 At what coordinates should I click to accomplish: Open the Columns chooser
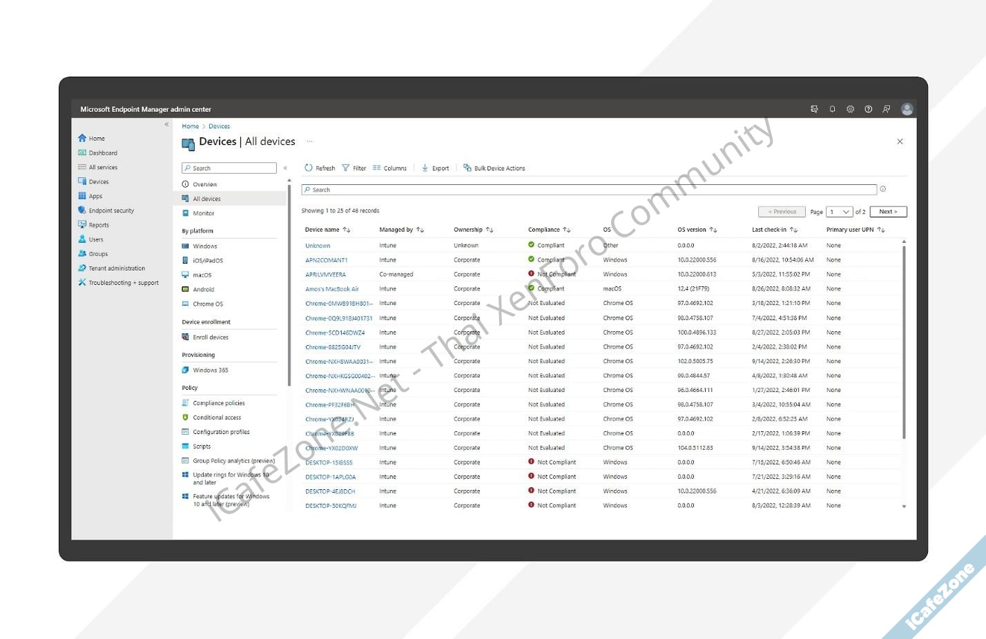tap(389, 168)
